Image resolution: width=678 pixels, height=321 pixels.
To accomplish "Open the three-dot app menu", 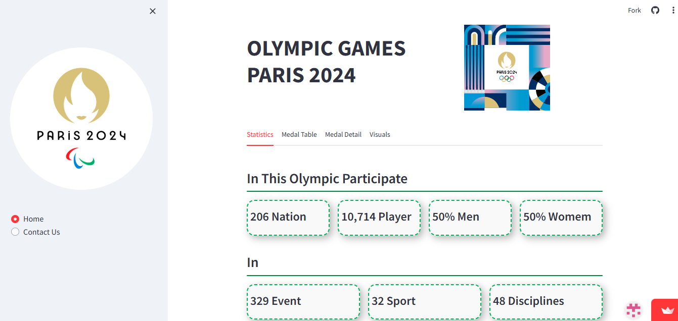I will [670, 10].
